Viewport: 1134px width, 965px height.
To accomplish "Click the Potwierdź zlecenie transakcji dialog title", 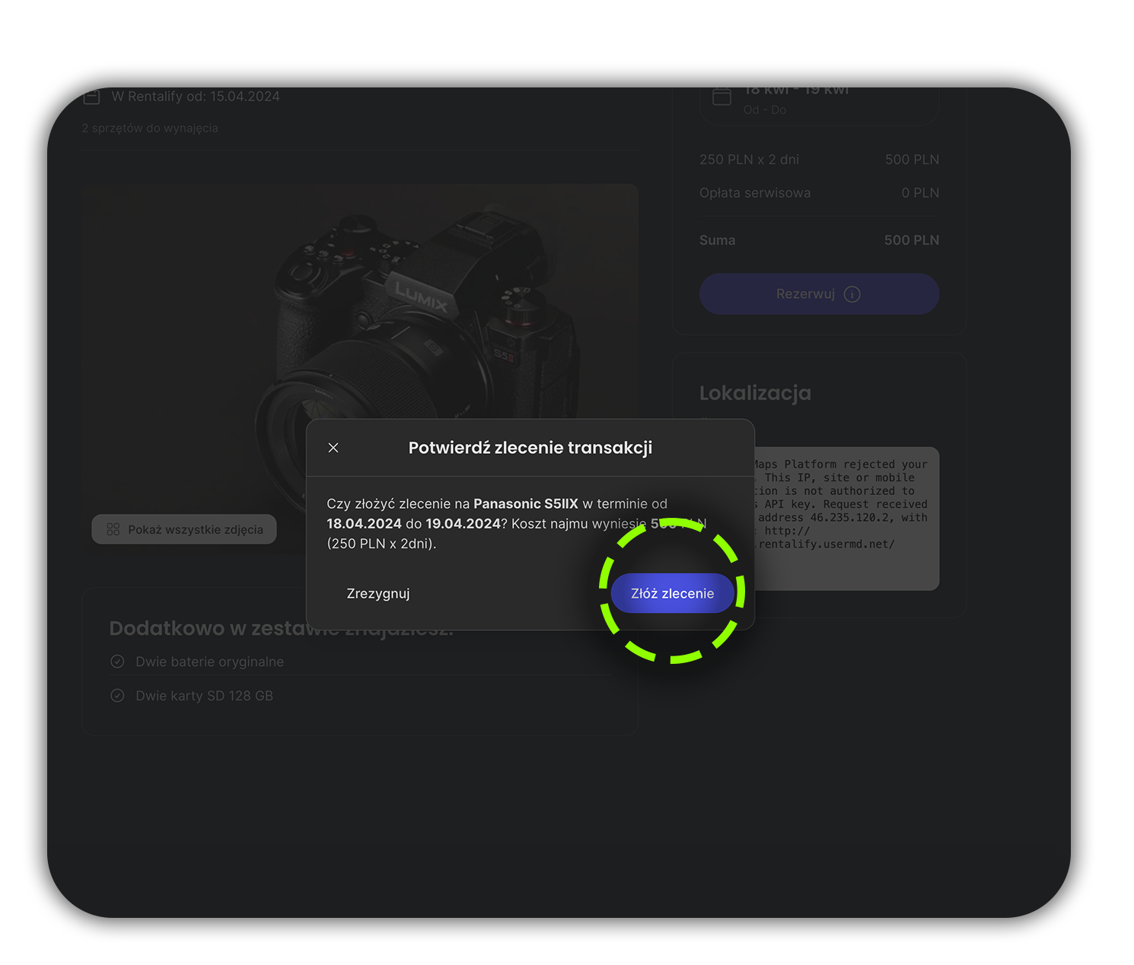I will click(x=530, y=448).
